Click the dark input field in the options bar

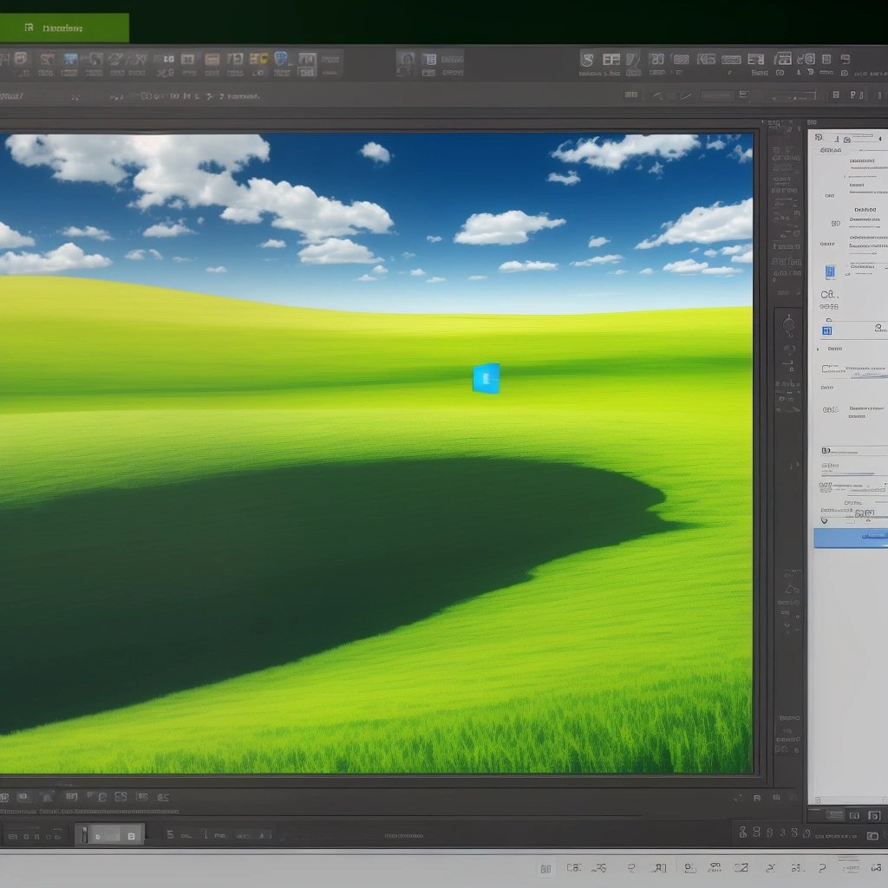click(717, 96)
